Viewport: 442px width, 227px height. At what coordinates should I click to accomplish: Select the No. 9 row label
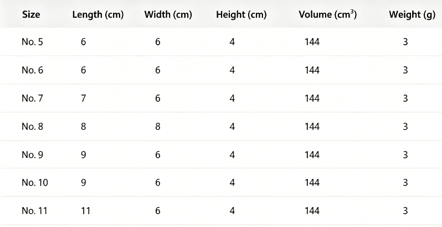click(x=33, y=155)
